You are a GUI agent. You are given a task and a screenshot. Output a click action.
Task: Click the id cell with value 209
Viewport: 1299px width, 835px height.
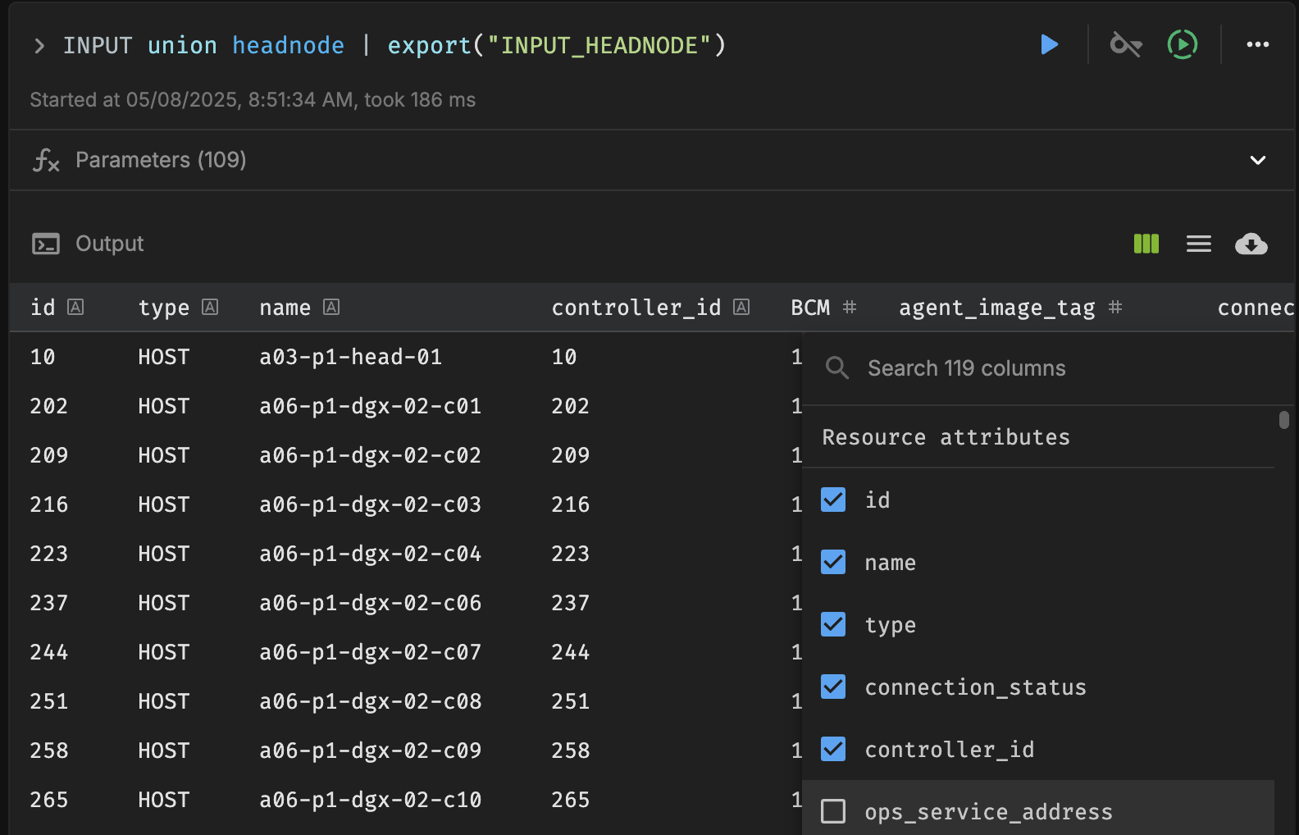click(49, 455)
